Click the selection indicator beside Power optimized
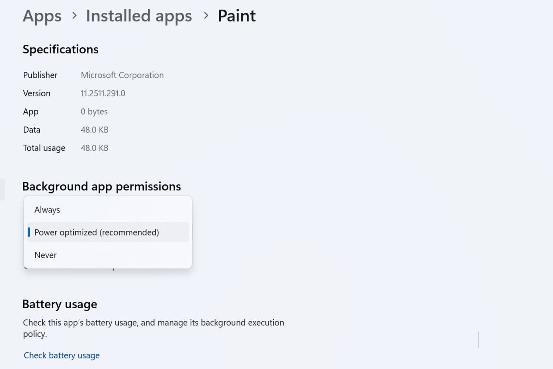The image size is (553, 369). 29,232
